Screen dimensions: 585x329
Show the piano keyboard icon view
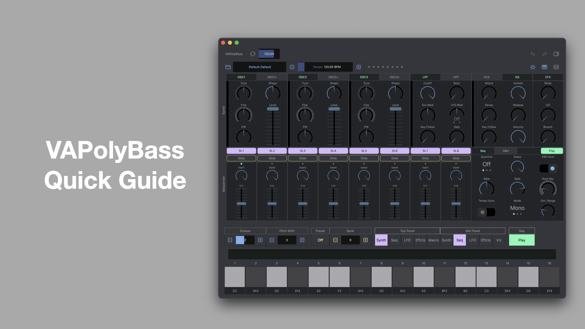pyautogui.click(x=544, y=67)
